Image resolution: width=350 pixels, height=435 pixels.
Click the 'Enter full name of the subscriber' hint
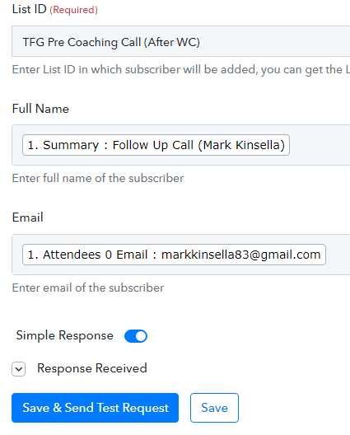[98, 178]
